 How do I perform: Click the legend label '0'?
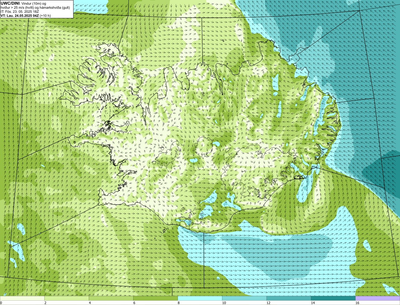pos(1,303)
